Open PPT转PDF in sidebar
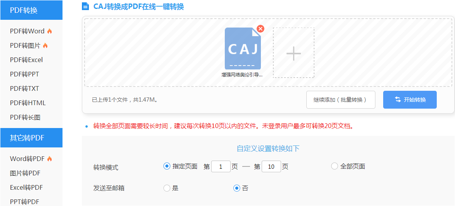 24,202
